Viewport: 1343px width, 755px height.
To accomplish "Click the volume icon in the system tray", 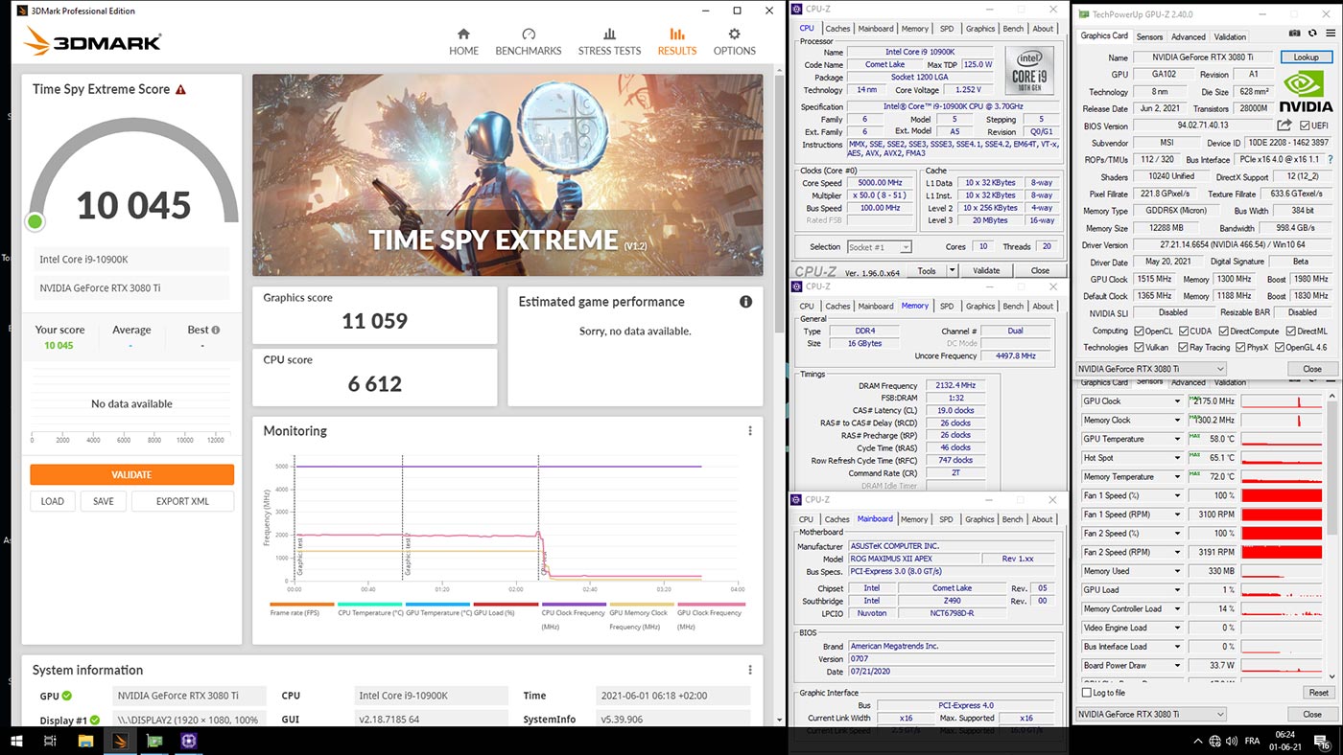I will tap(1233, 741).
